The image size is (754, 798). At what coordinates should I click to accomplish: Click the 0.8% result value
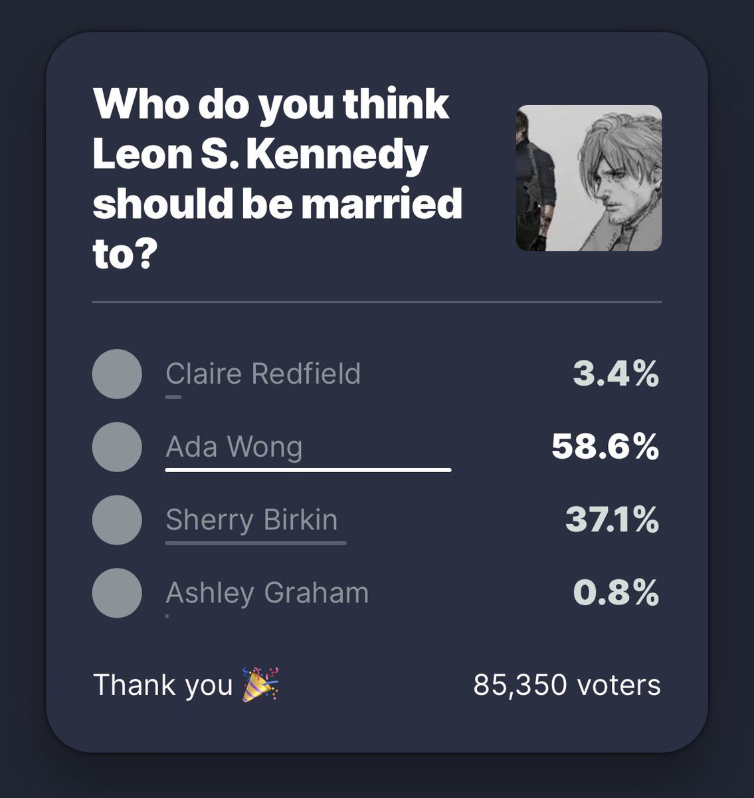[616, 593]
